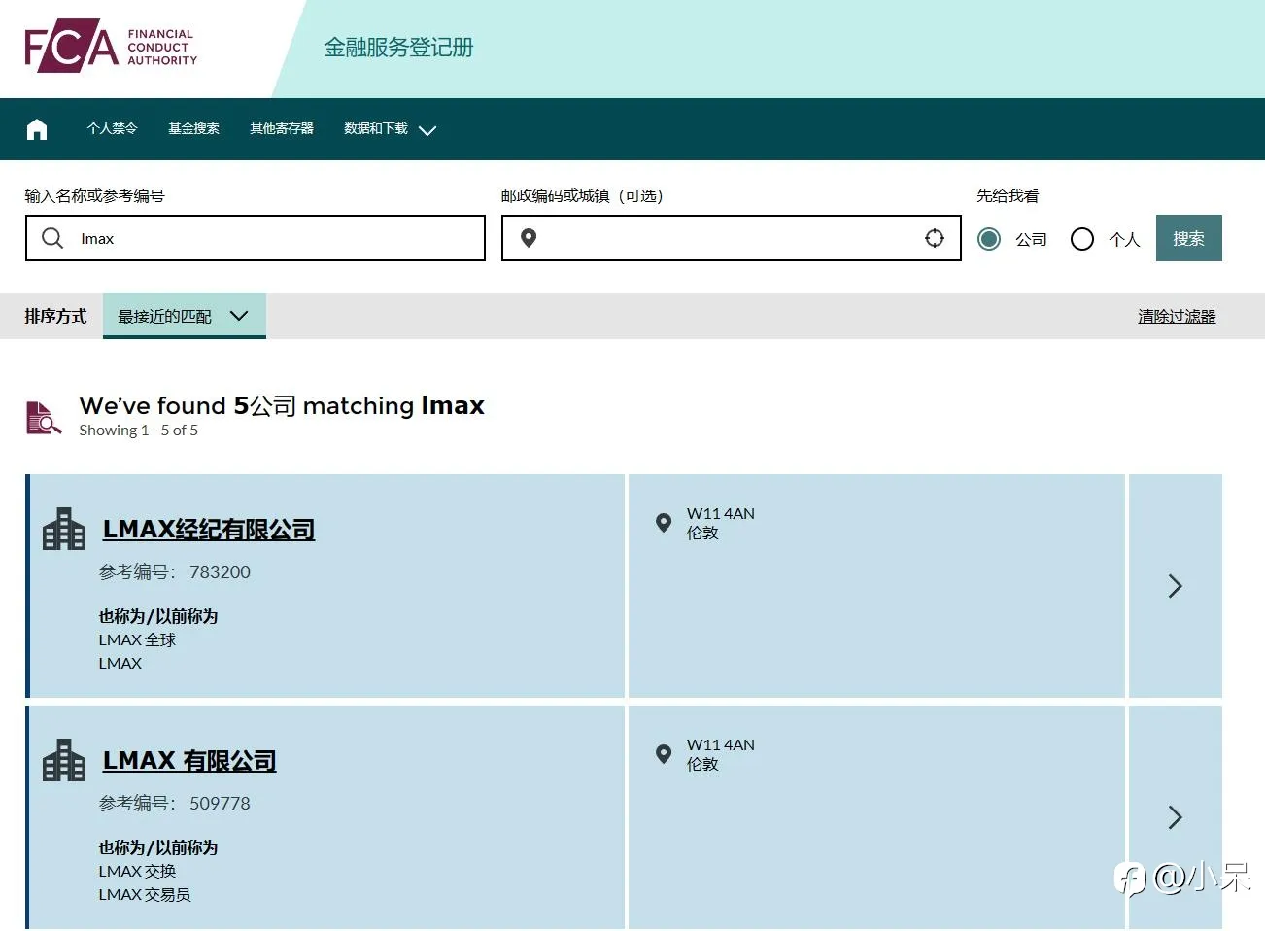Go to 基金搜索 in navigation
The image size is (1265, 931).
click(x=193, y=128)
